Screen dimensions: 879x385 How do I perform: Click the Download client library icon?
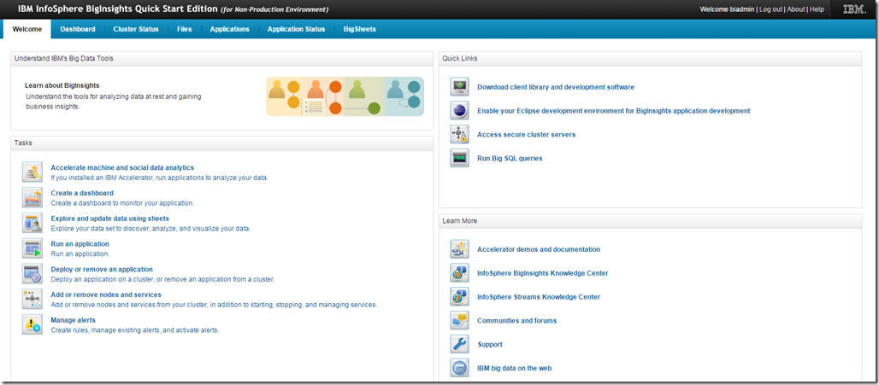[x=460, y=87]
